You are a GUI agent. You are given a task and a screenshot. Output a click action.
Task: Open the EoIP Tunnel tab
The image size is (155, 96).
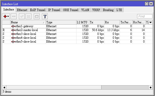(x=38, y=10)
